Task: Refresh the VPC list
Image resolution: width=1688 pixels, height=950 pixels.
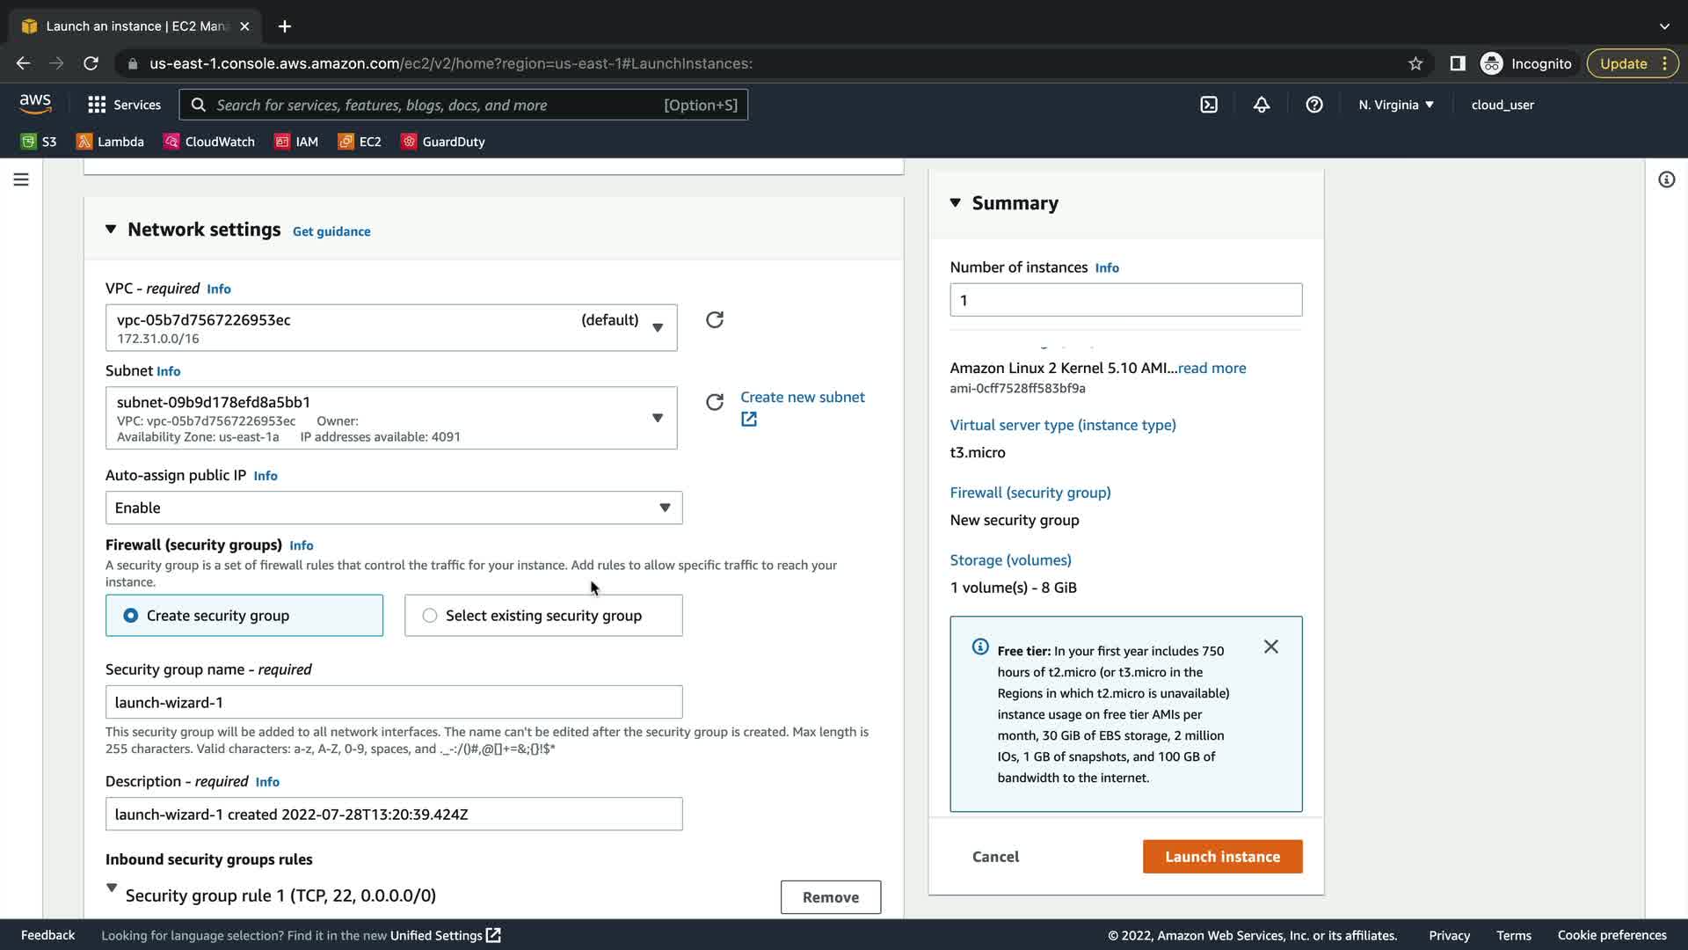Action: click(x=715, y=320)
